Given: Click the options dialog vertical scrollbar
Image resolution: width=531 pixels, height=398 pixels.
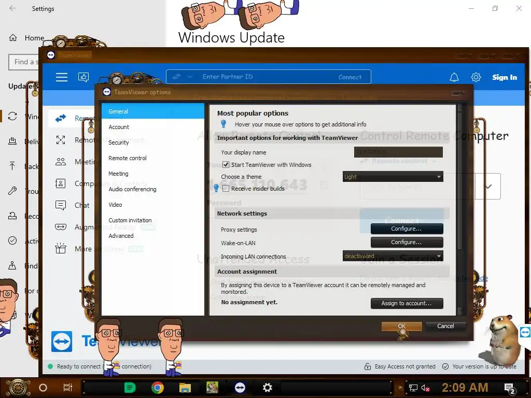Looking at the screenshot, I should tap(459, 210).
